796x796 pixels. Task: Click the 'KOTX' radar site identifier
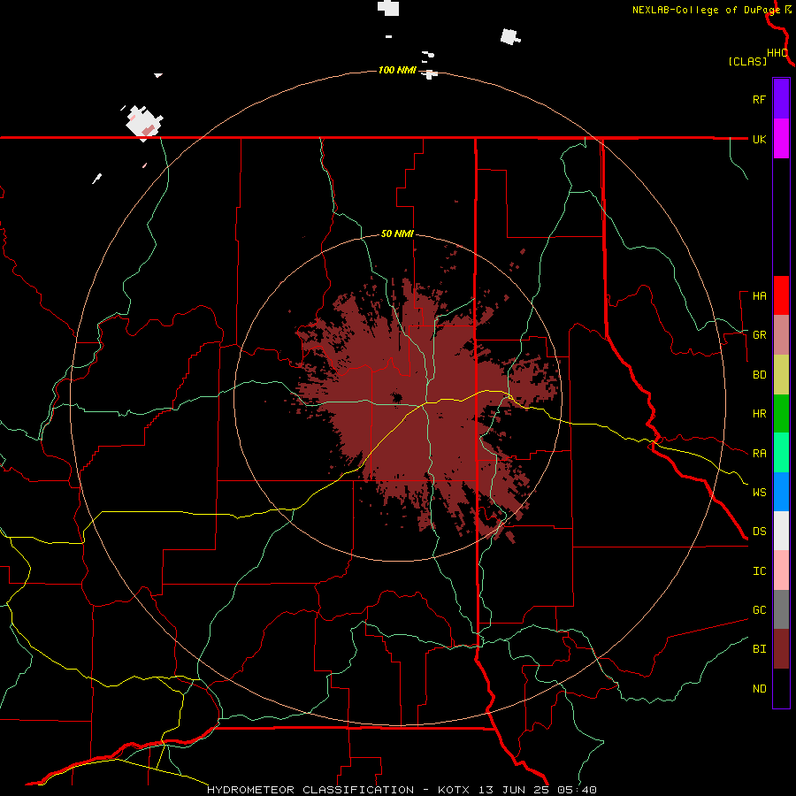[x=454, y=790]
